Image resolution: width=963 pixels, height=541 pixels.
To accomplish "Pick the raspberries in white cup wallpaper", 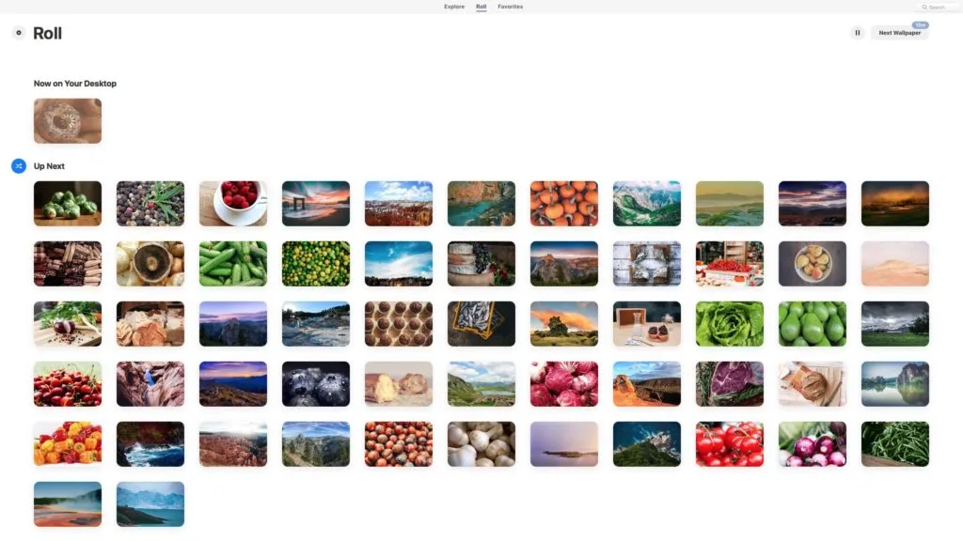I will [233, 204].
